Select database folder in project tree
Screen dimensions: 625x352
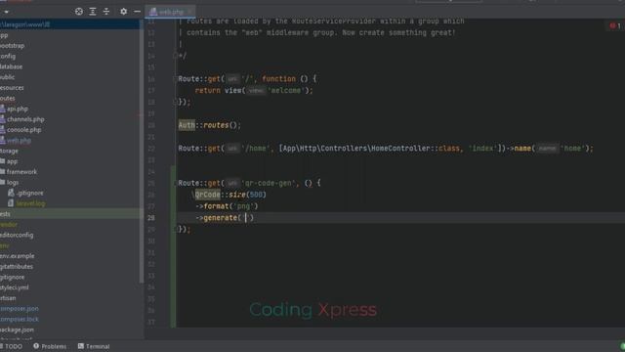[x=11, y=66]
